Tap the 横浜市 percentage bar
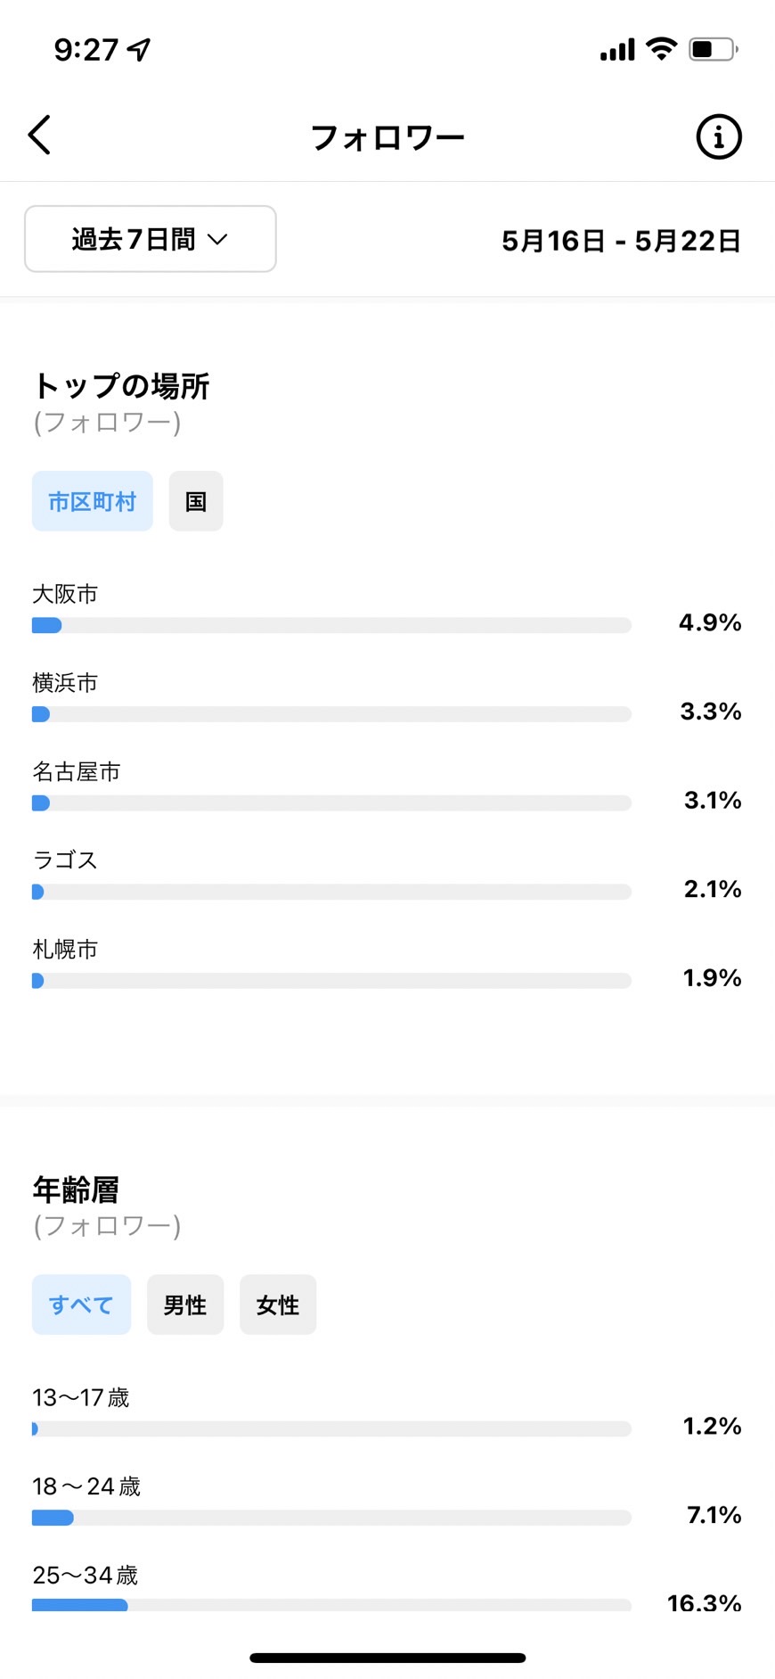This screenshot has width=775, height=1679. 331,714
